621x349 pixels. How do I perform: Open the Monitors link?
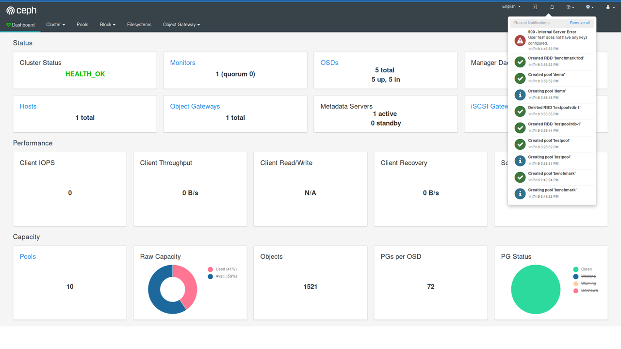tap(182, 63)
